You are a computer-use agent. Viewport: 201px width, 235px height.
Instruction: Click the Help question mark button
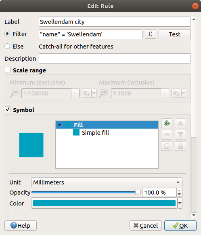coord(21,225)
